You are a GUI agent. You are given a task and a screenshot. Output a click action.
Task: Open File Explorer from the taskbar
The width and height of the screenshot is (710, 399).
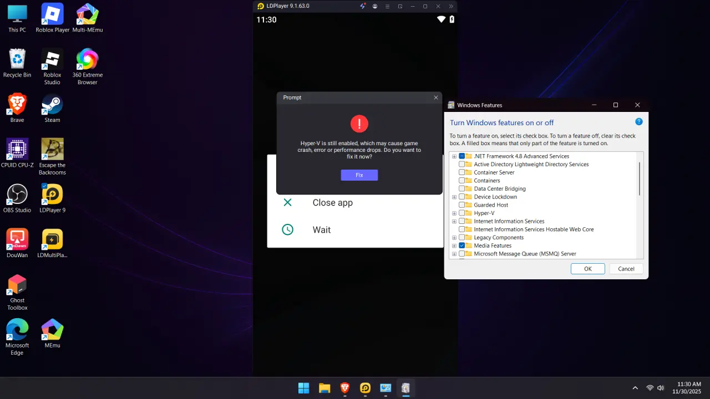[x=324, y=388]
